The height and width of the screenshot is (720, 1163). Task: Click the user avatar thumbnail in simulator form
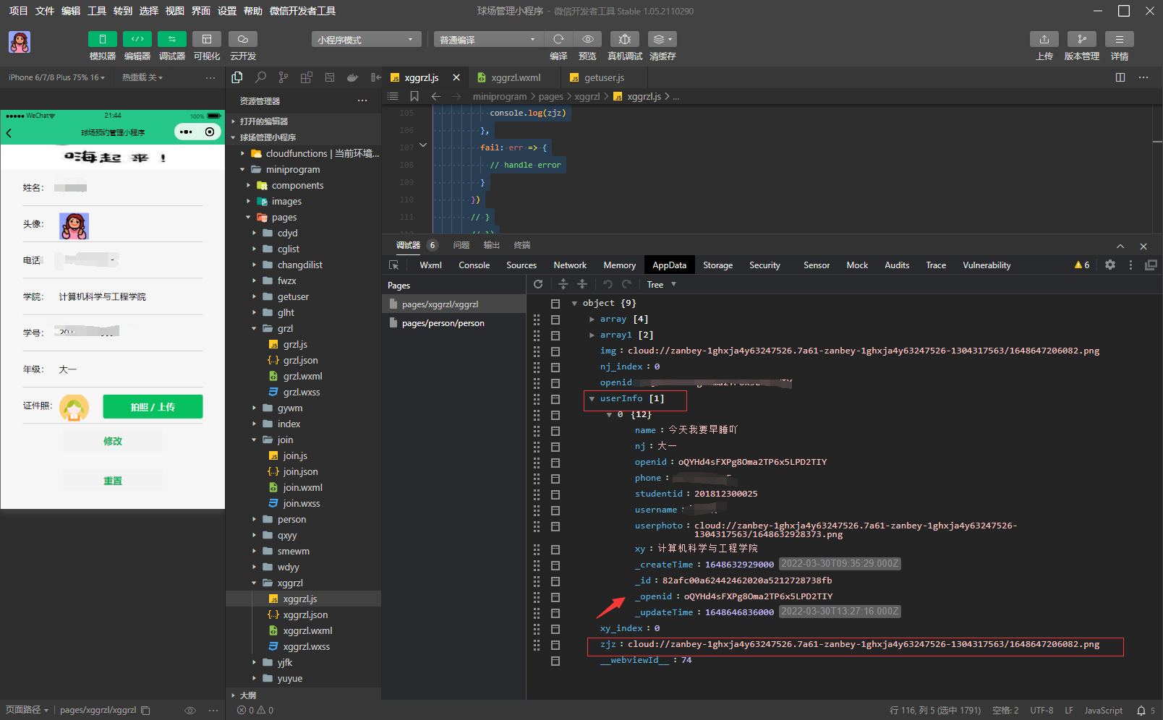point(74,226)
